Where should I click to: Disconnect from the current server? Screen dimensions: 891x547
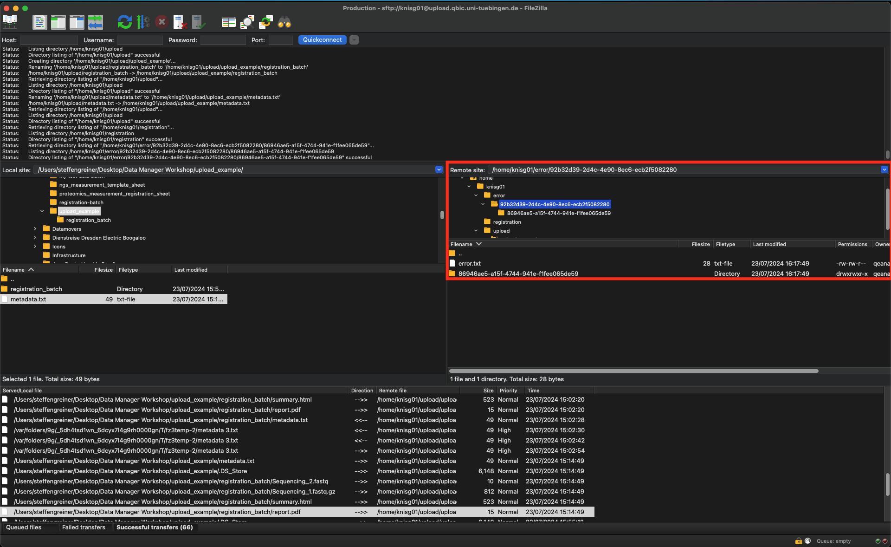(180, 22)
